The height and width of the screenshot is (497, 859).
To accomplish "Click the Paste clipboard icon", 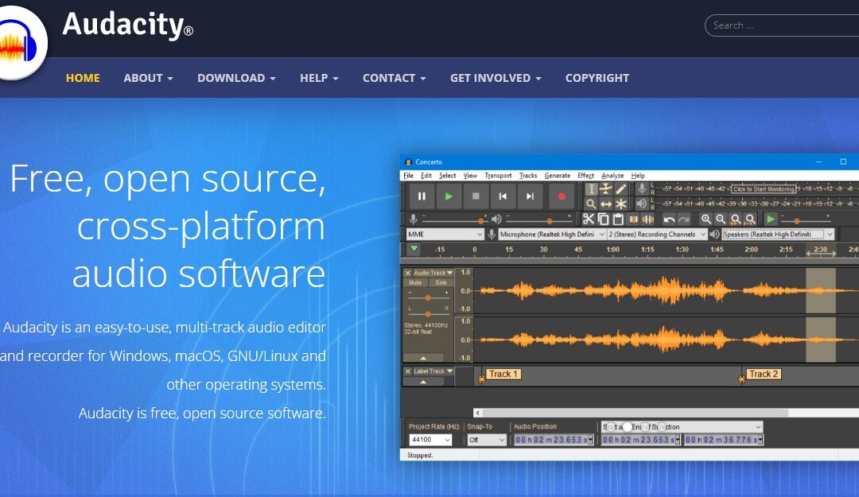I will tap(618, 219).
